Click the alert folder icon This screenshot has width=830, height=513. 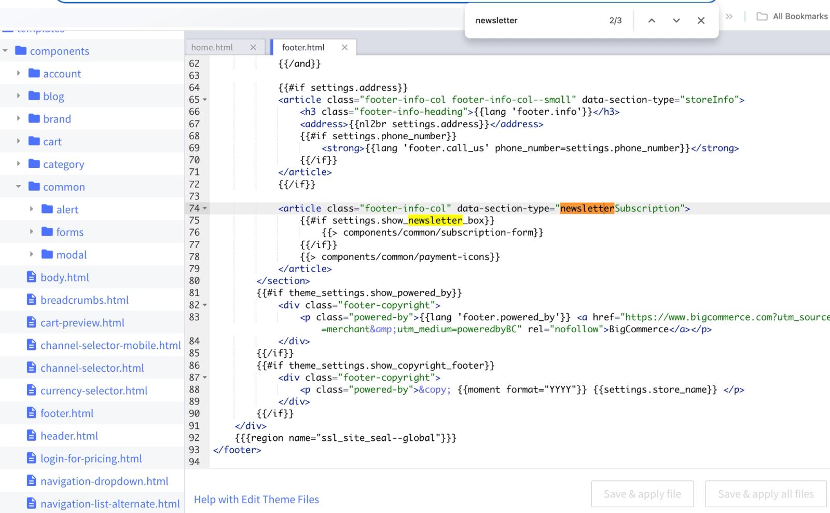coord(47,209)
